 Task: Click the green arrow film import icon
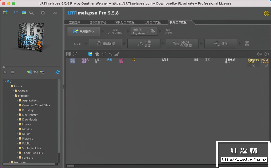(29, 72)
